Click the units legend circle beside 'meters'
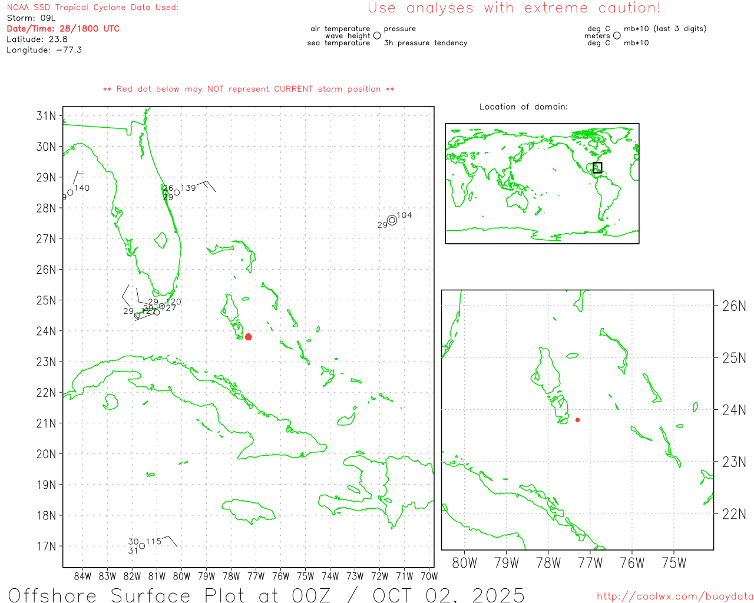Viewport: 754px width, 603px height. click(x=617, y=36)
